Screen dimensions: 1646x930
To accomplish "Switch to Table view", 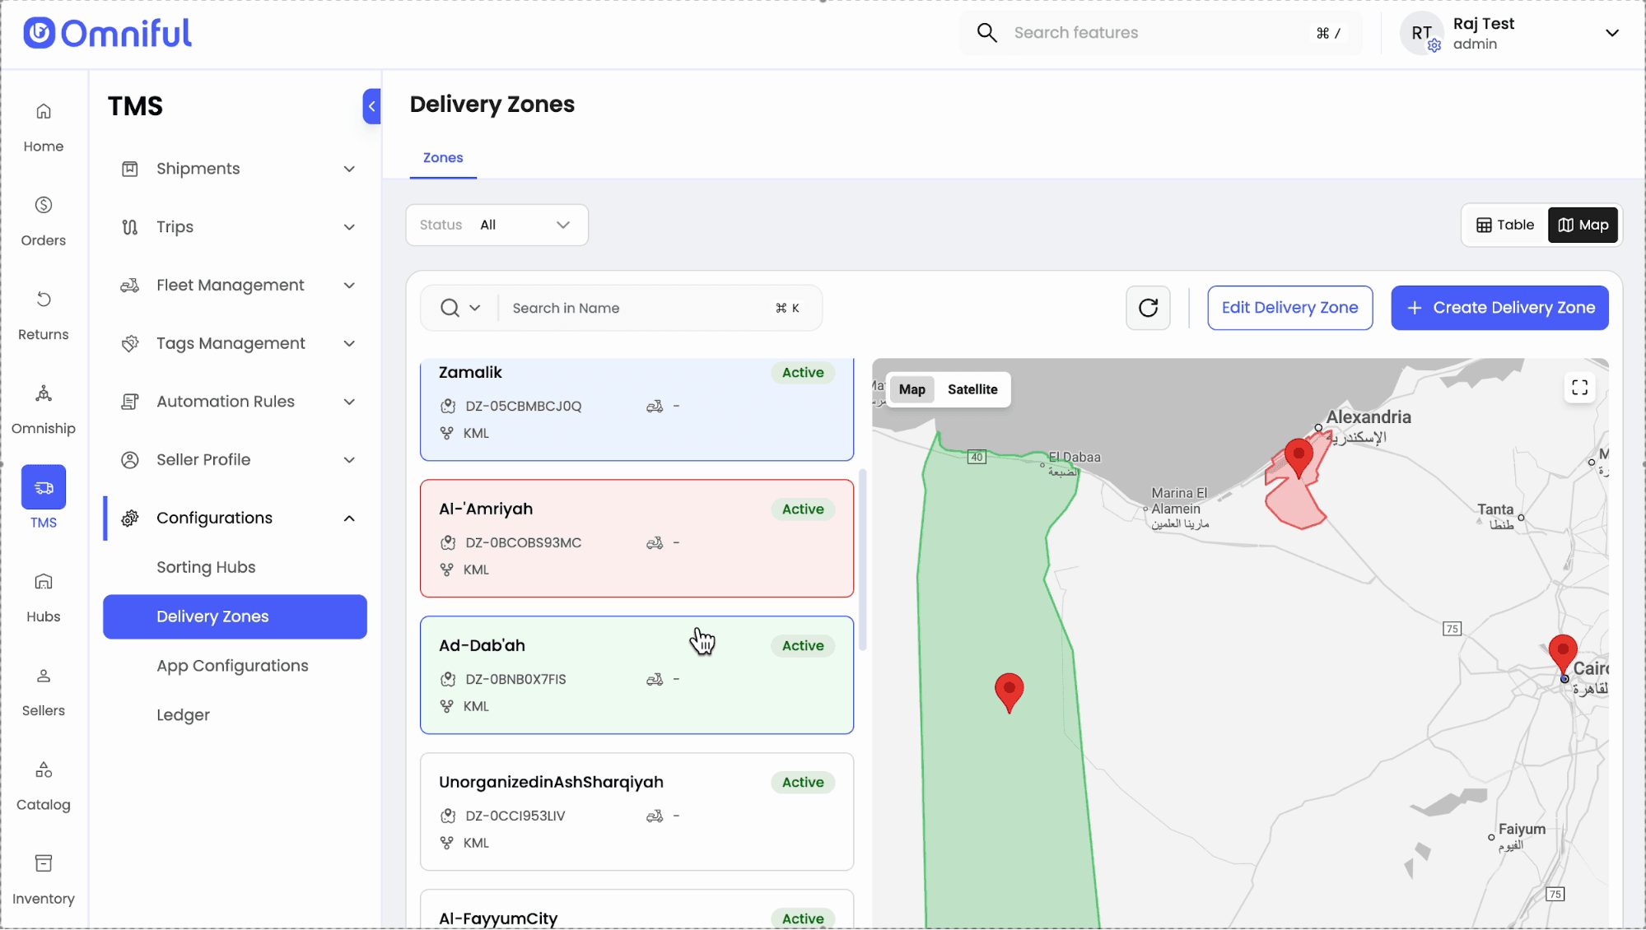I will pyautogui.click(x=1505, y=225).
